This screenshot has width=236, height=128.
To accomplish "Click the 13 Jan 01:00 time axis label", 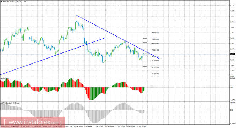I will click(x=120, y=126).
